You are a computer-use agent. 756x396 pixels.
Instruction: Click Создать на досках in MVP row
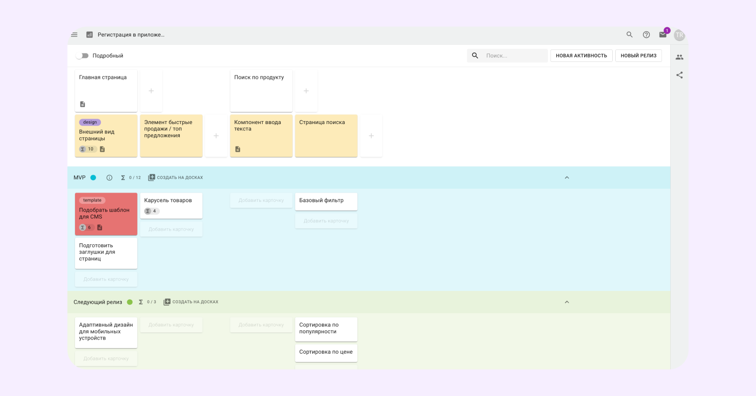click(x=175, y=178)
